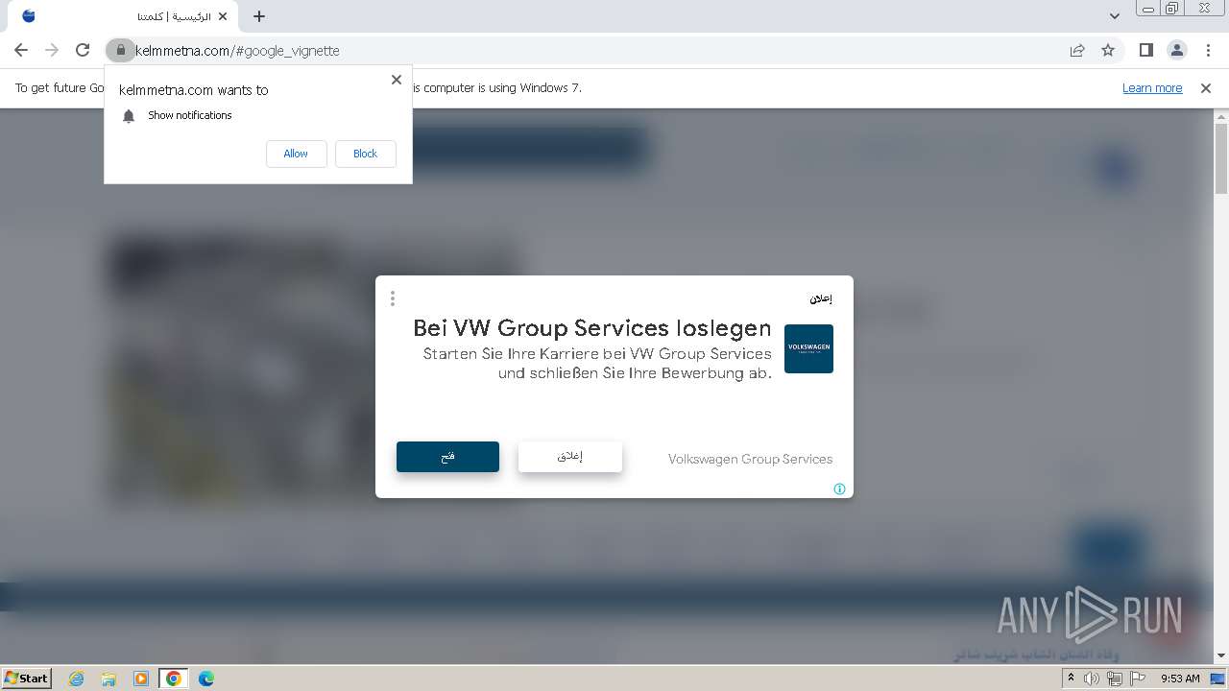Image resolution: width=1229 pixels, height=691 pixels.
Task: Open the Learn more link
Action: [1152, 87]
